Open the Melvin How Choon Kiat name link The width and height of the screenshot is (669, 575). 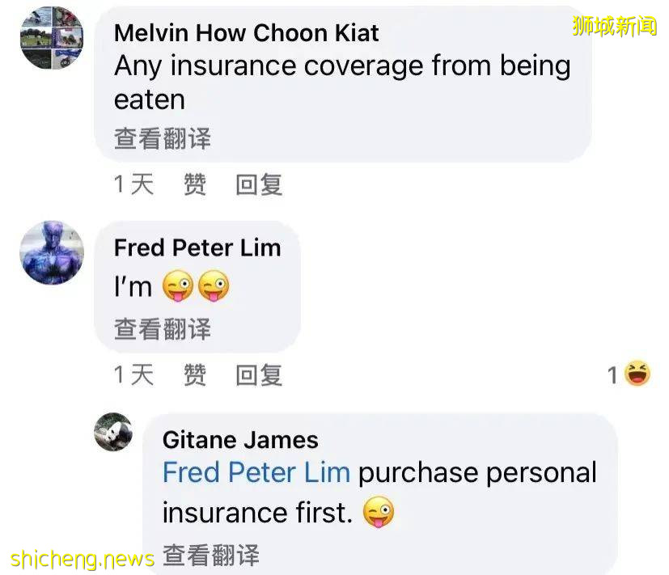pyautogui.click(x=246, y=33)
